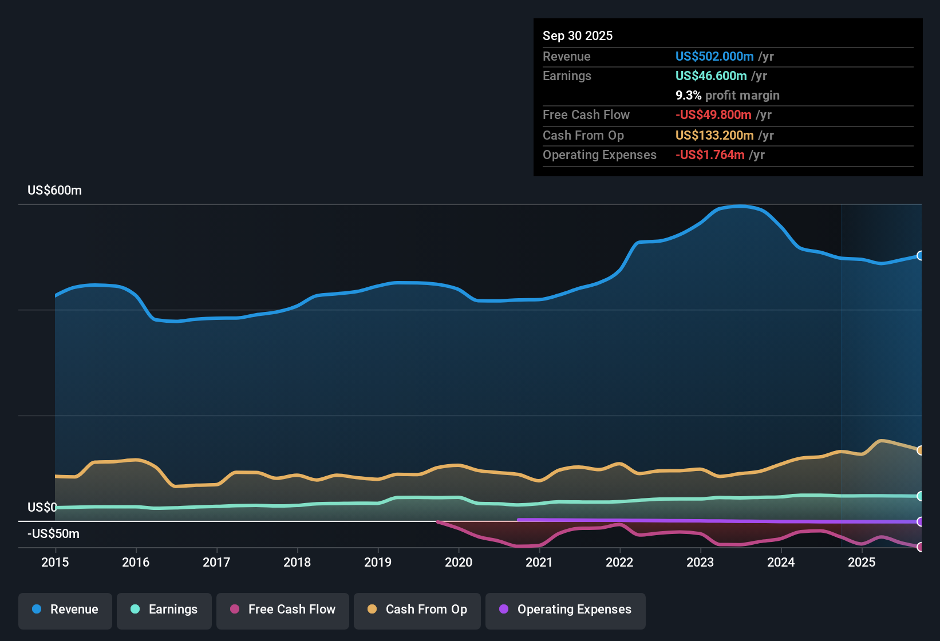This screenshot has width=940, height=641.
Task: Click the Cash From Op endpoint marker
Action: [x=919, y=450]
